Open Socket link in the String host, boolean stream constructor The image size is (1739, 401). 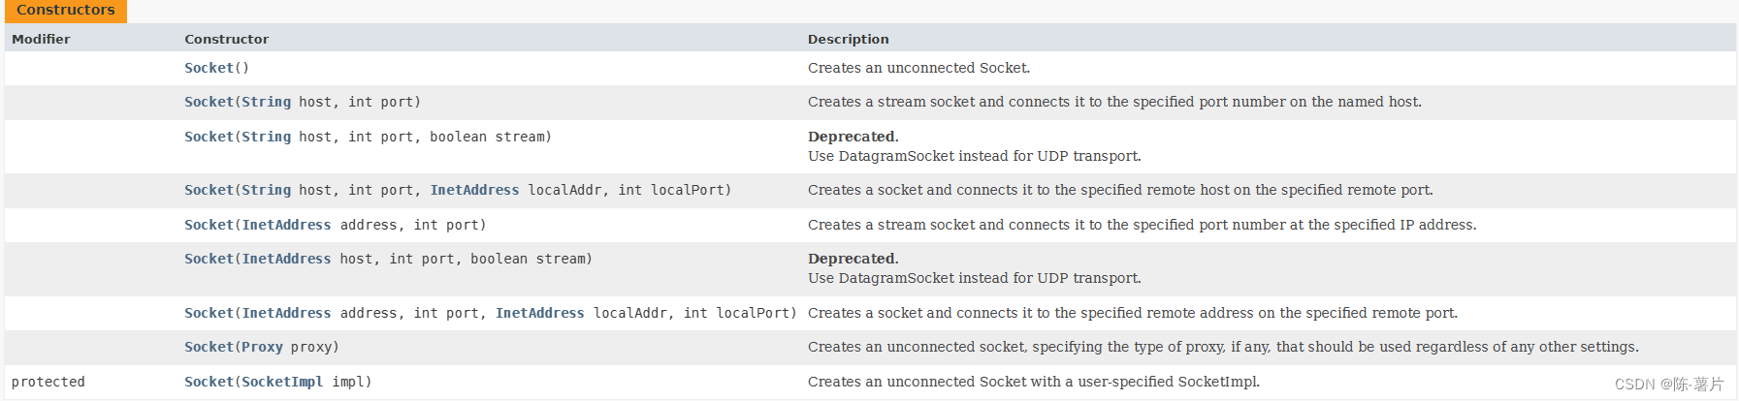[209, 137]
